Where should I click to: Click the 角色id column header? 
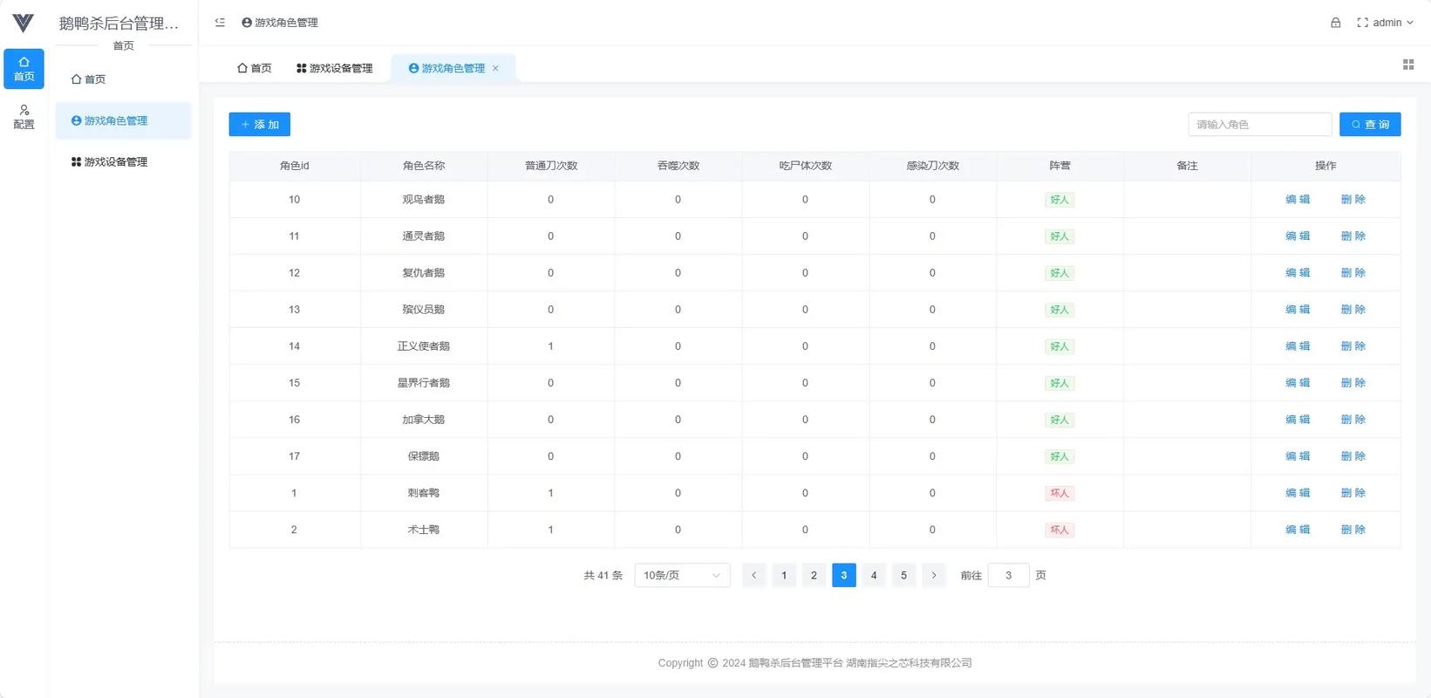pos(295,166)
